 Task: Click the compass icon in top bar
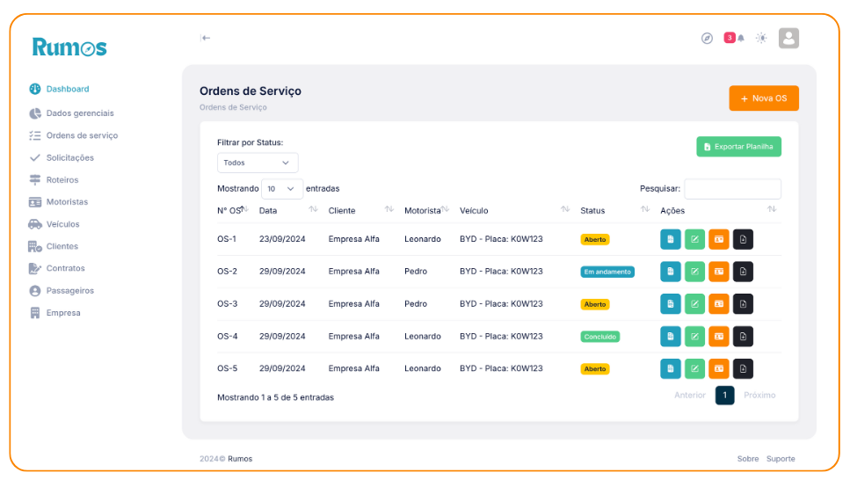pos(707,38)
